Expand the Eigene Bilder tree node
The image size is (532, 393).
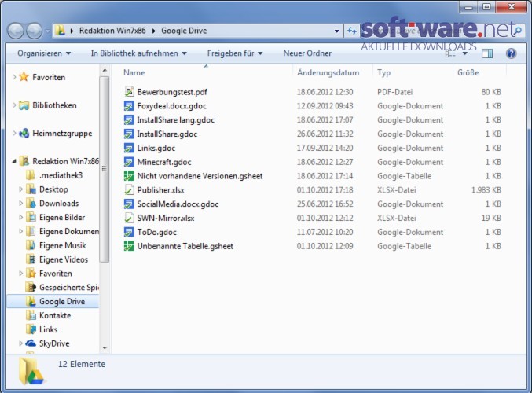(x=20, y=217)
